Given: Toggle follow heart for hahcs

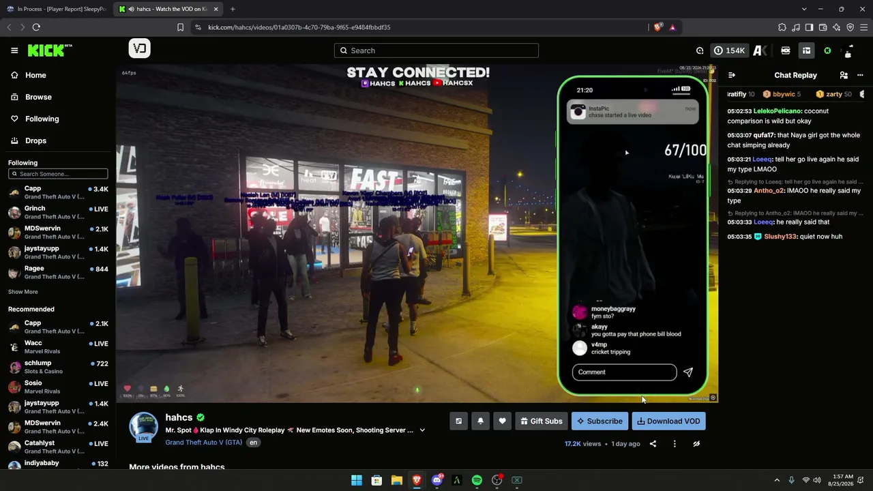Looking at the screenshot, I should click(502, 421).
